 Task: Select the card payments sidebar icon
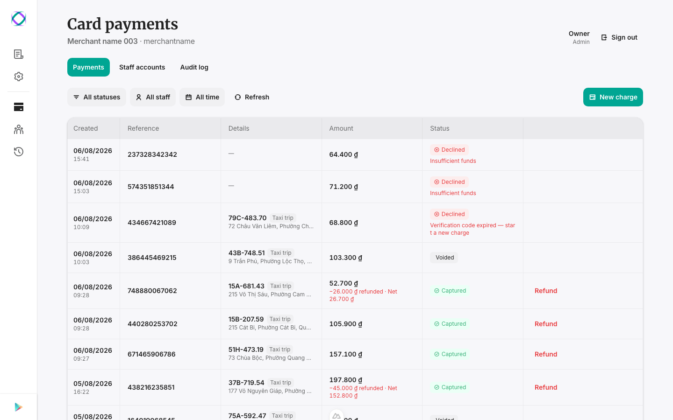coord(19,107)
